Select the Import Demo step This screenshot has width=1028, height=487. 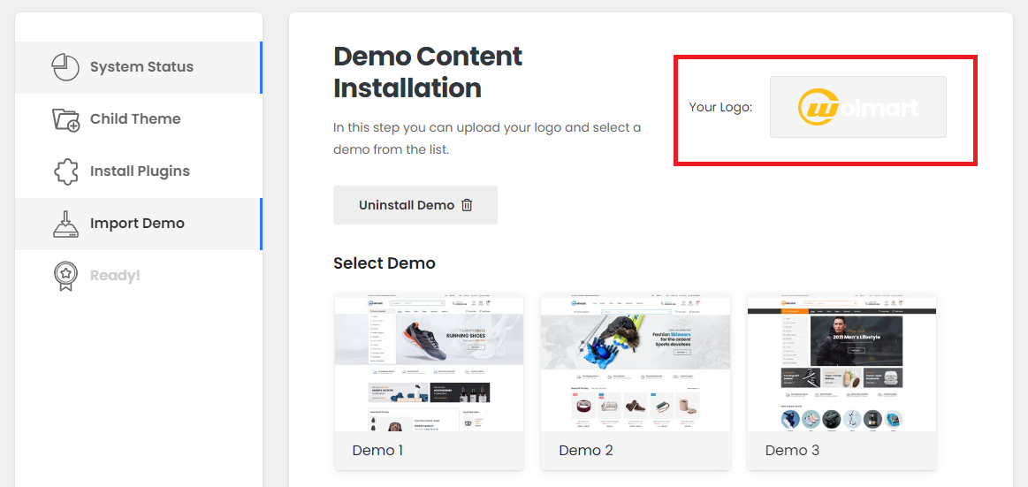(x=139, y=224)
